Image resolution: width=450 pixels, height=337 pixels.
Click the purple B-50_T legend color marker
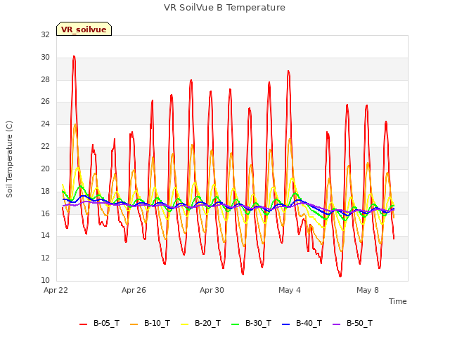pyautogui.click(x=336, y=324)
